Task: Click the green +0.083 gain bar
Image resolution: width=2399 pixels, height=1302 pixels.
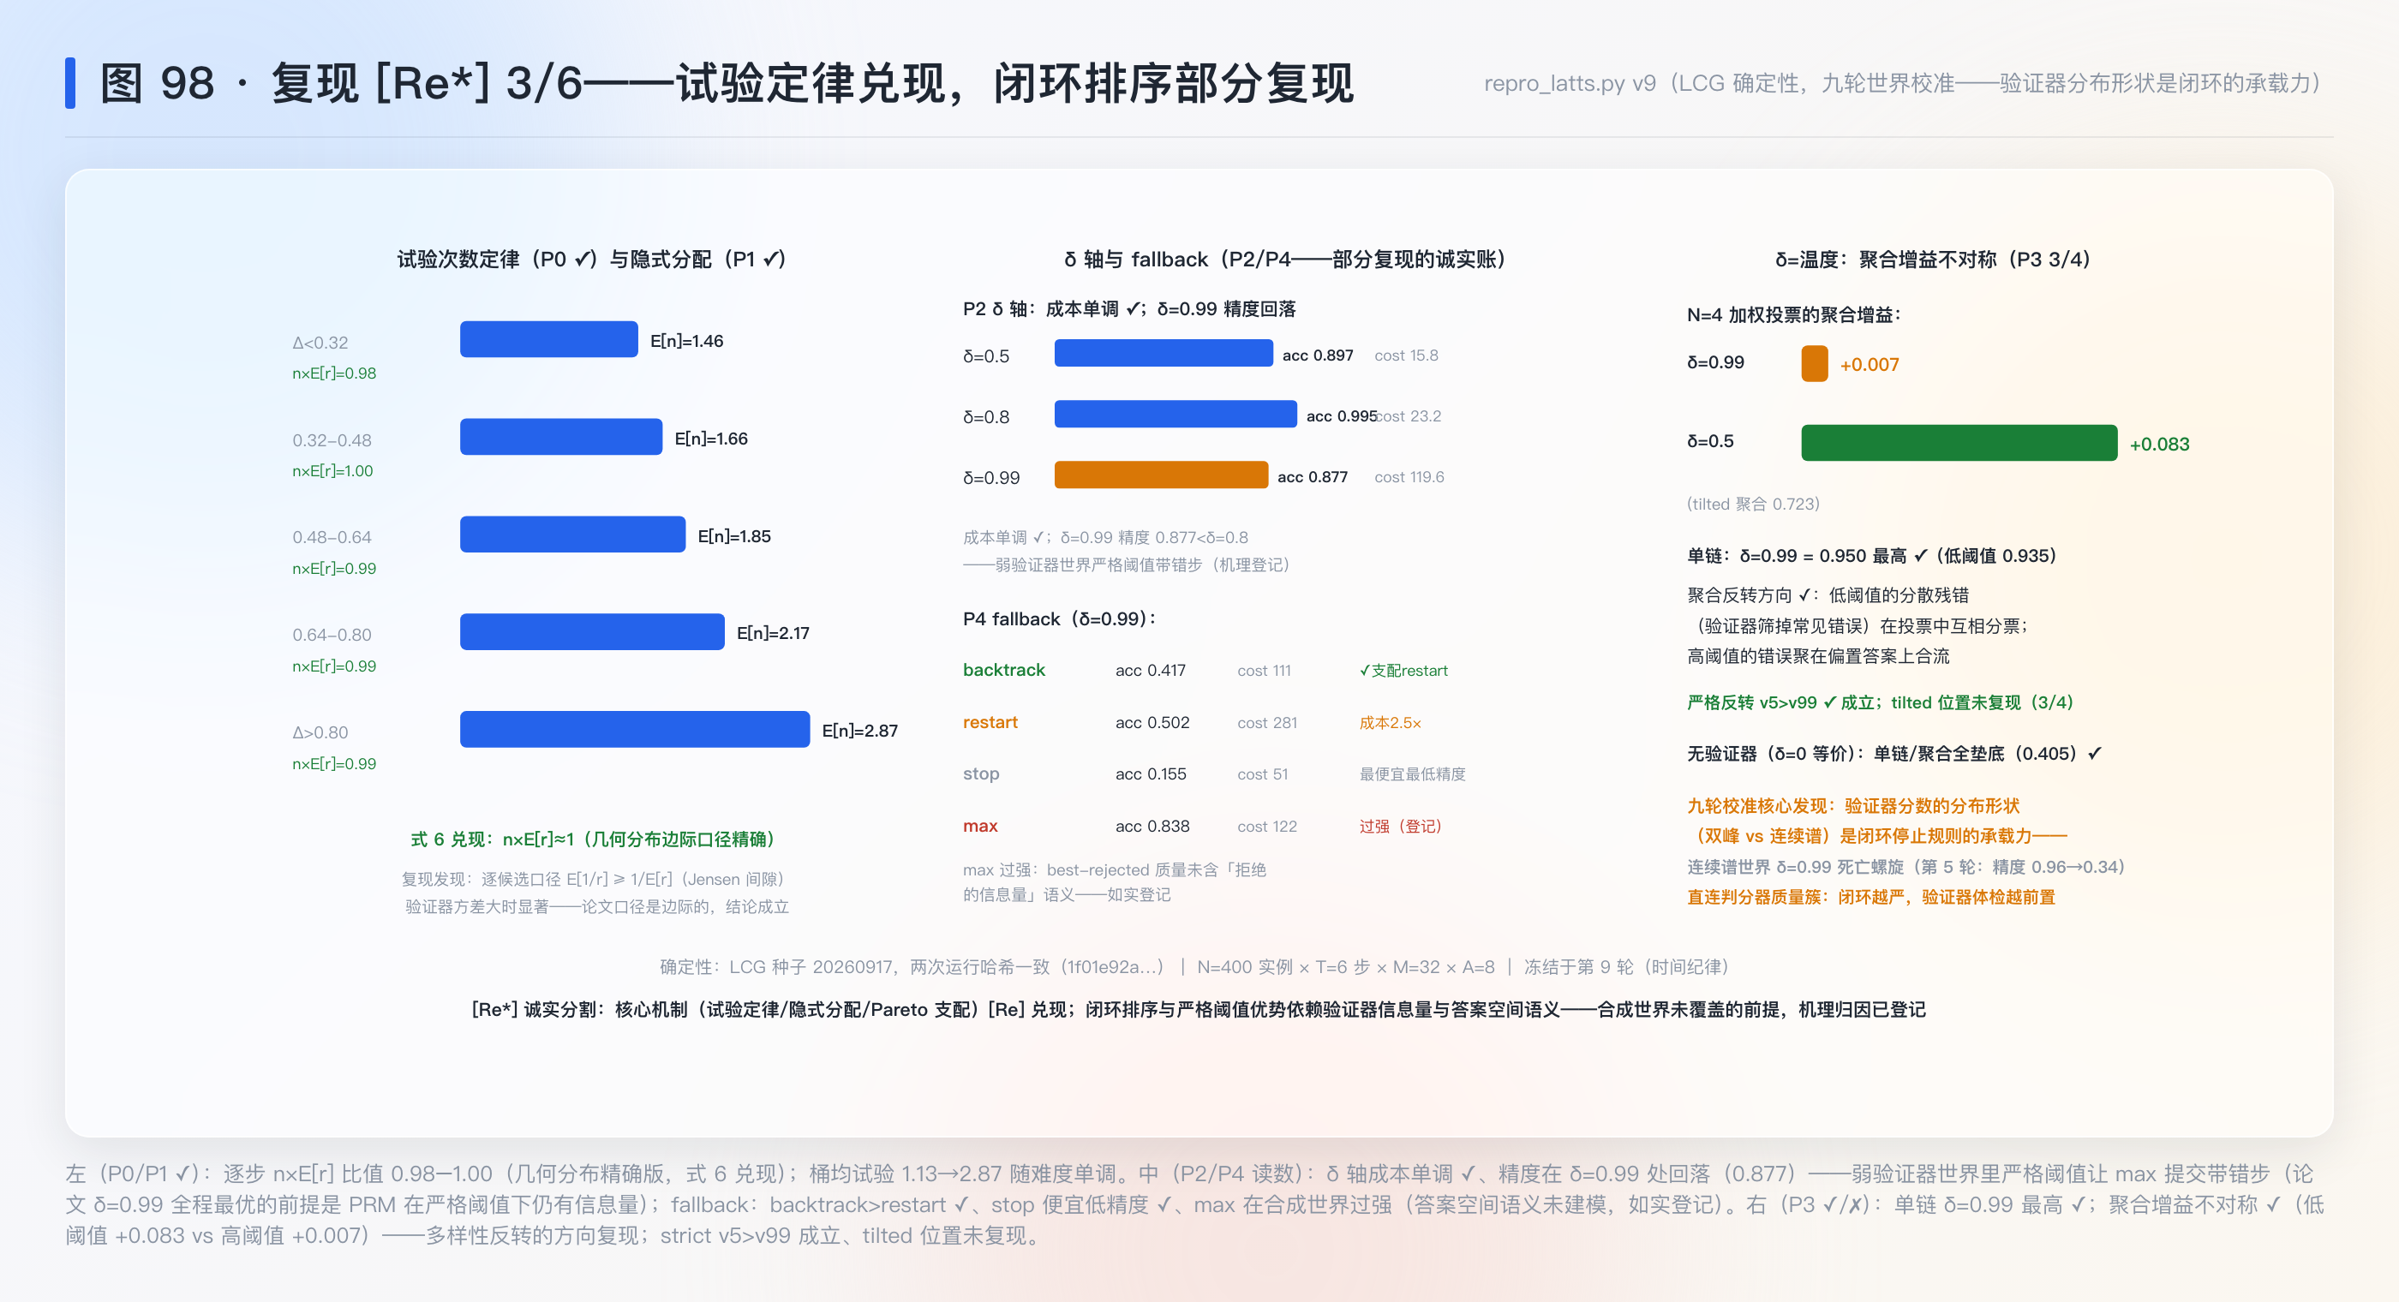Action: pos(1959,444)
